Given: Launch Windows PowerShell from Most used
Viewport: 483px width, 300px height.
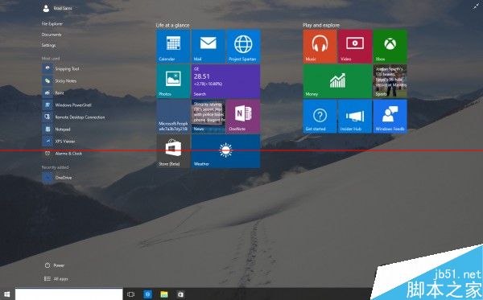Looking at the screenshot, I should pos(67,105).
